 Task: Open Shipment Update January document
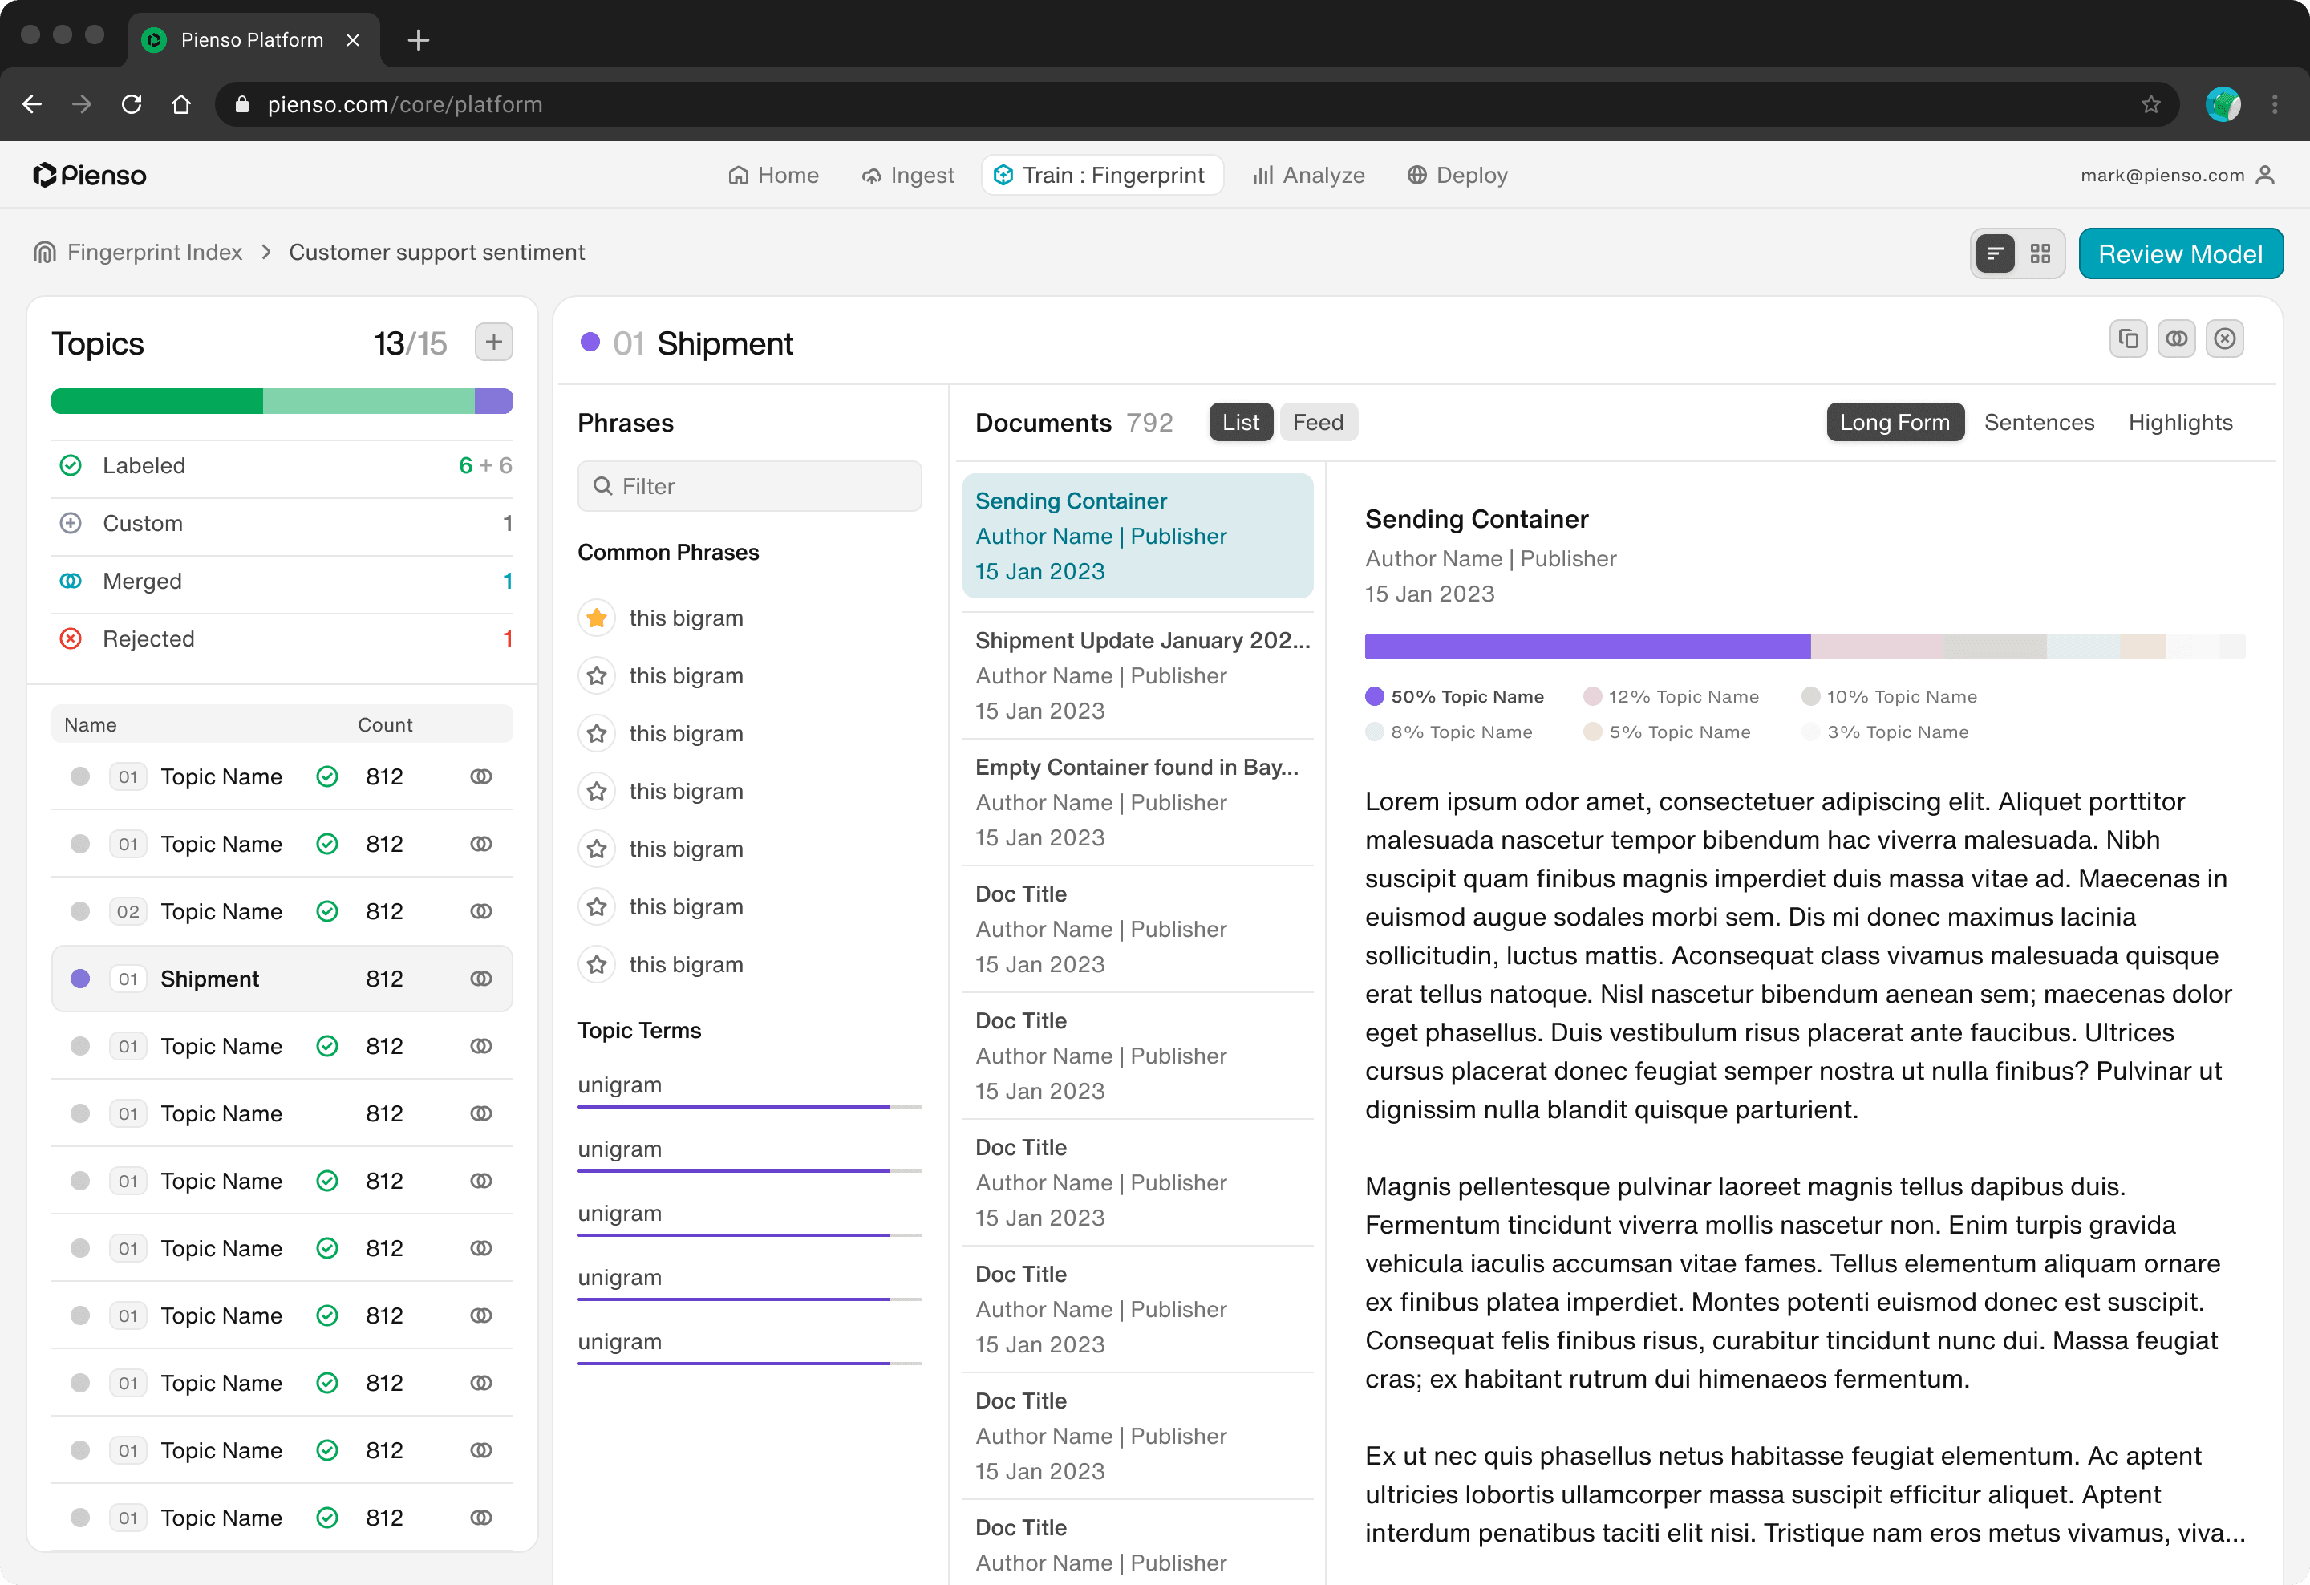pos(1137,675)
